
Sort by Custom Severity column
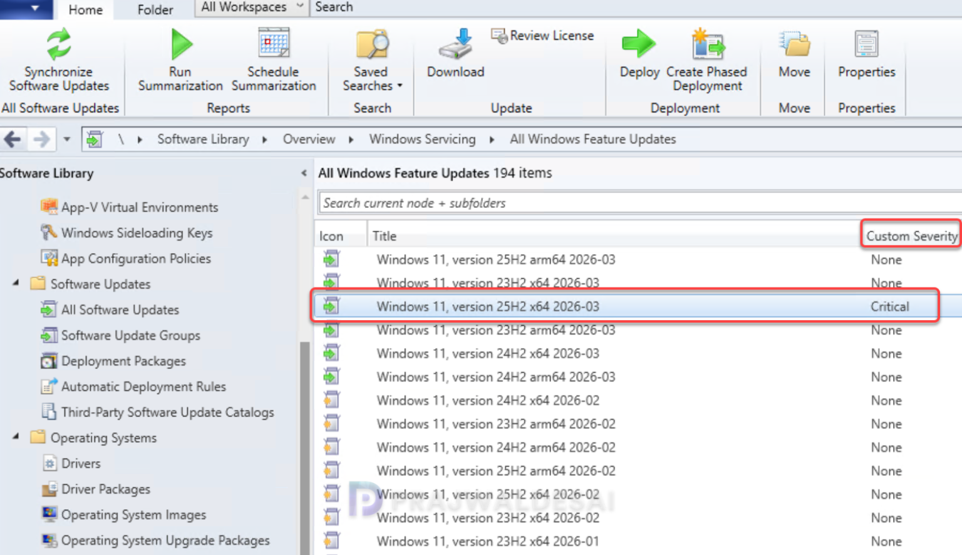point(911,236)
